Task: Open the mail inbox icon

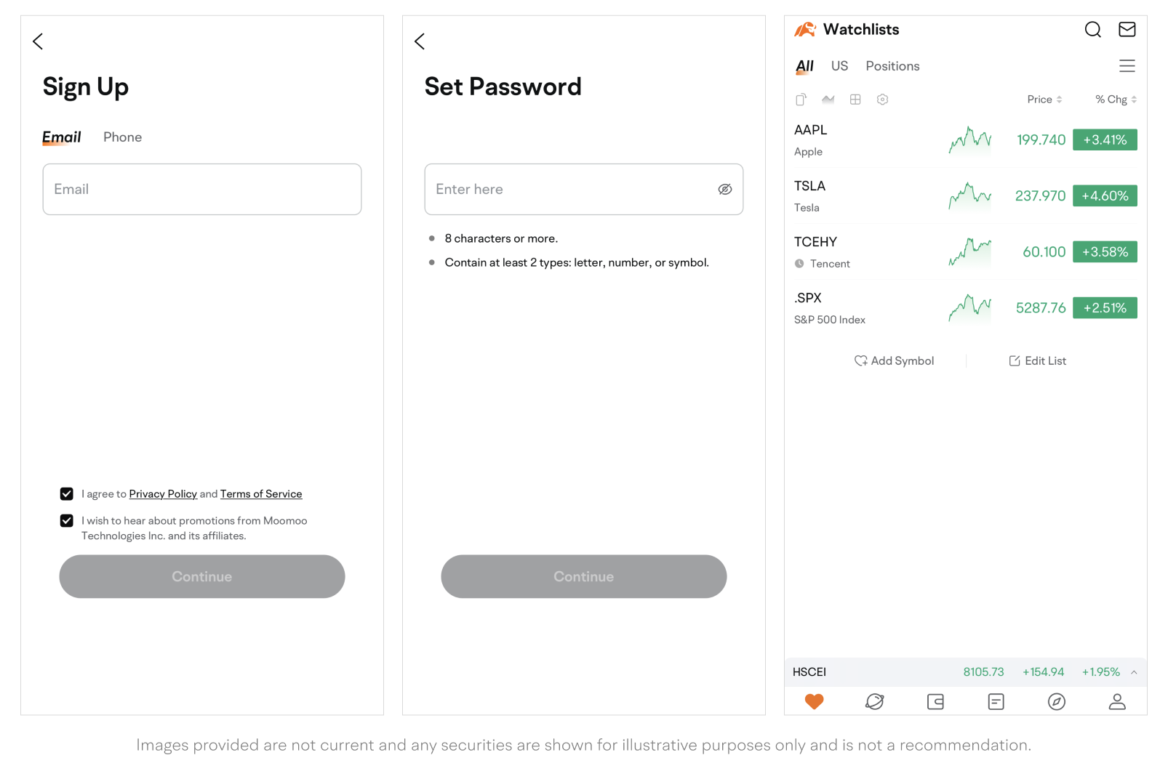Action: [1127, 30]
